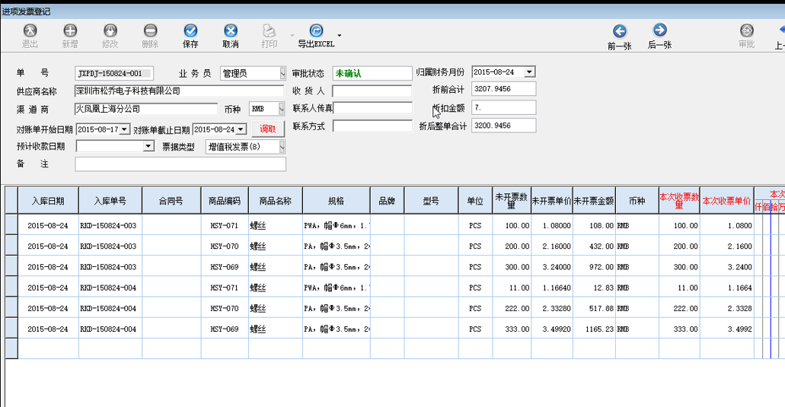Viewport: 785px width, 407px height.
Task: Open dropdown arrow next to 导出EXCEL
Action: point(340,36)
